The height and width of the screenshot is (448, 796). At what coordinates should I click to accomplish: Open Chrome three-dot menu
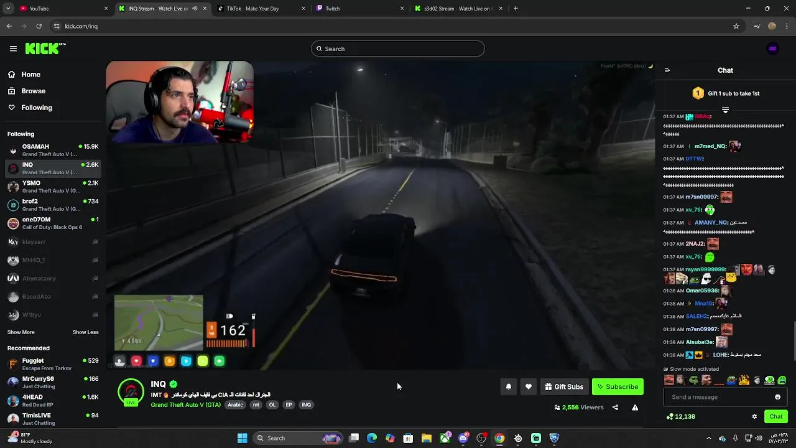point(787,26)
